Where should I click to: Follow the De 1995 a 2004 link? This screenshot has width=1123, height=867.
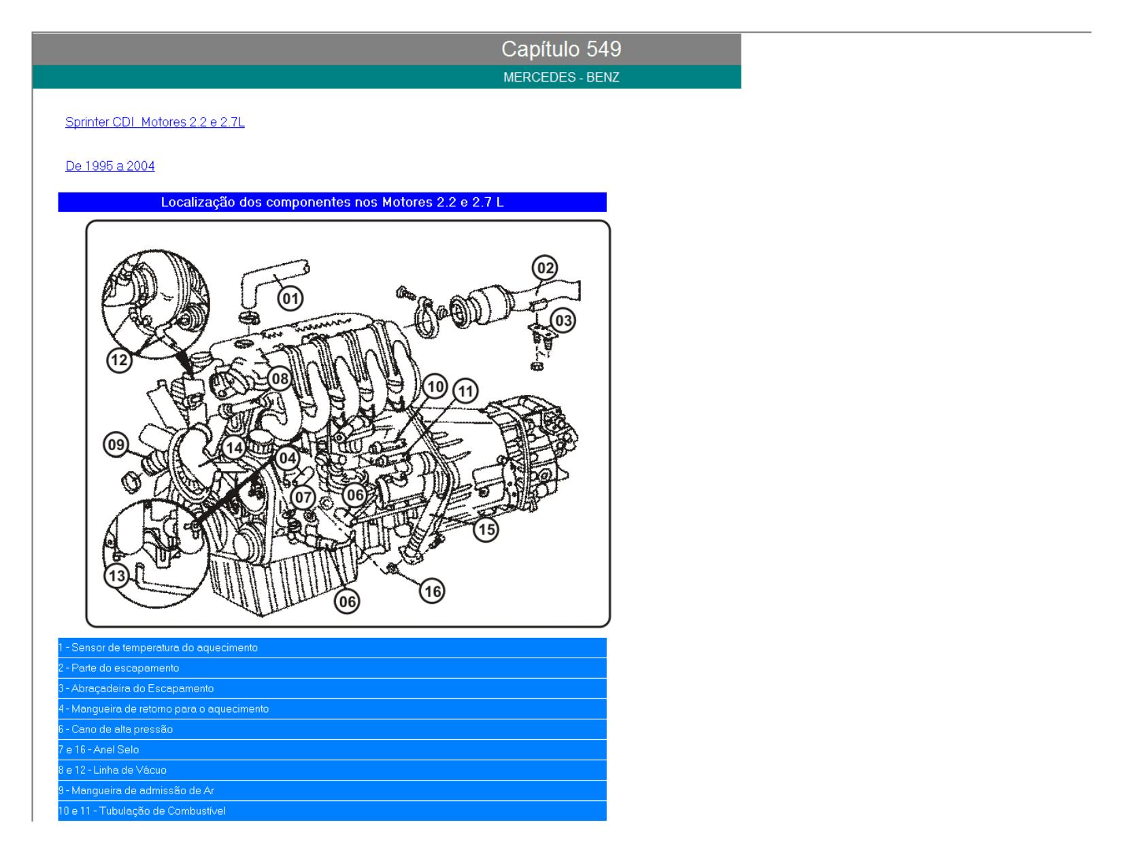(x=110, y=166)
